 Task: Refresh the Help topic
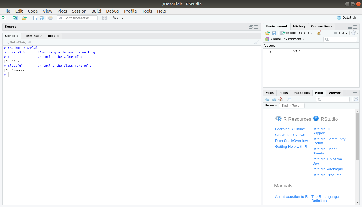[x=356, y=99]
